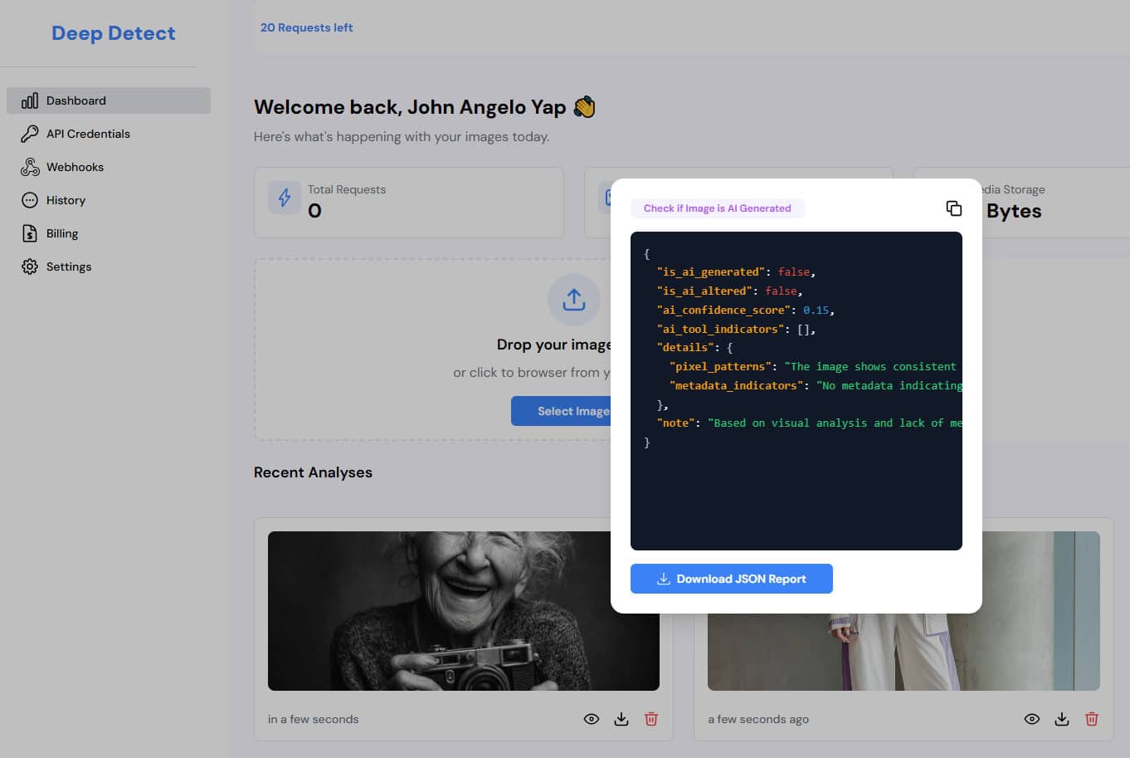Screen dimensions: 1130x758
Task: Copy the JSON result with copy icon
Action: tap(953, 208)
